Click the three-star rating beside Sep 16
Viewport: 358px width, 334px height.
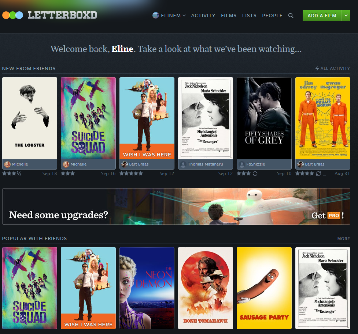[x=68, y=174]
